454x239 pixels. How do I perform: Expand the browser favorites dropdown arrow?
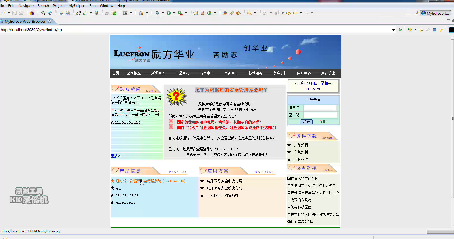[x=415, y=30]
